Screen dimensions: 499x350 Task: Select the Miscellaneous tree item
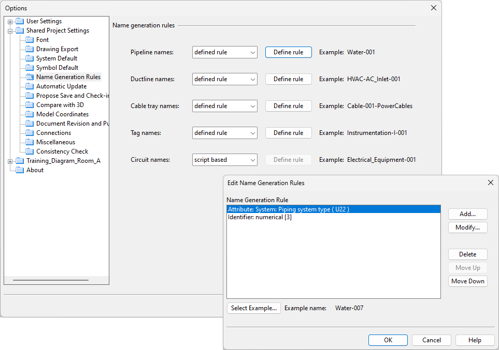point(55,142)
